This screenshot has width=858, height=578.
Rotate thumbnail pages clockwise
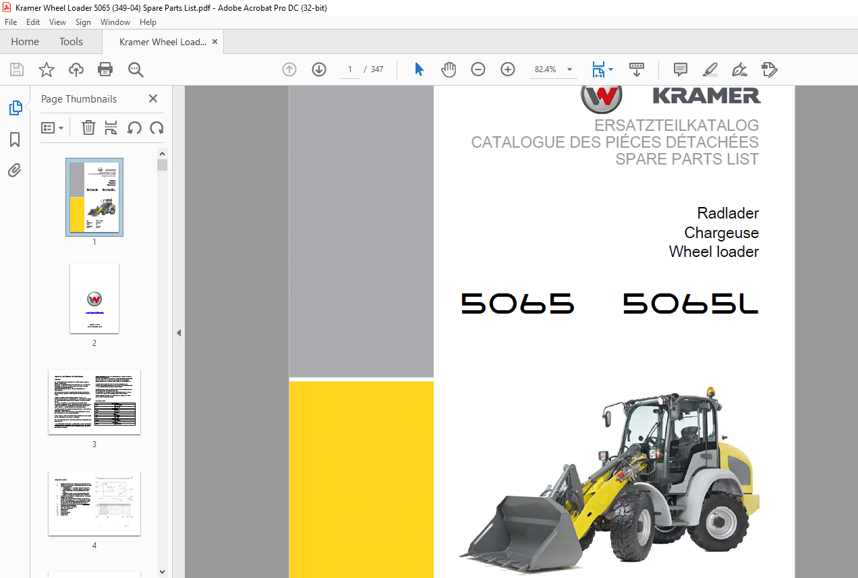pos(156,127)
